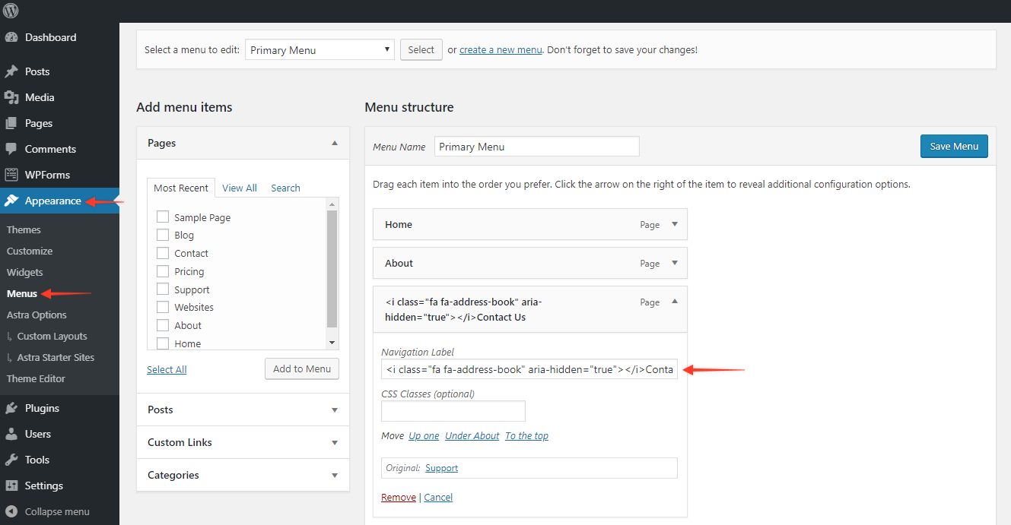Open Astra Starter Sites submenu item
Screen dimensions: 1011x525
click(56, 357)
